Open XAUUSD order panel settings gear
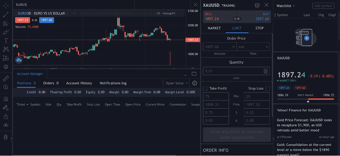Viewport: 340px width, 156px height. [257, 5]
